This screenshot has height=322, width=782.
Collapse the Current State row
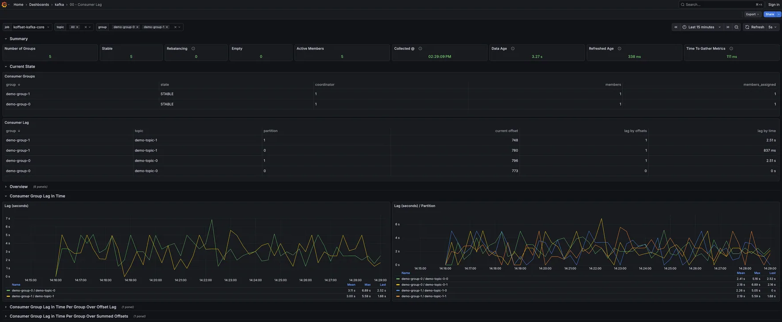point(6,67)
